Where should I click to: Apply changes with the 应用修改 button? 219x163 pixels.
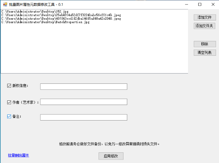click(x=111, y=156)
